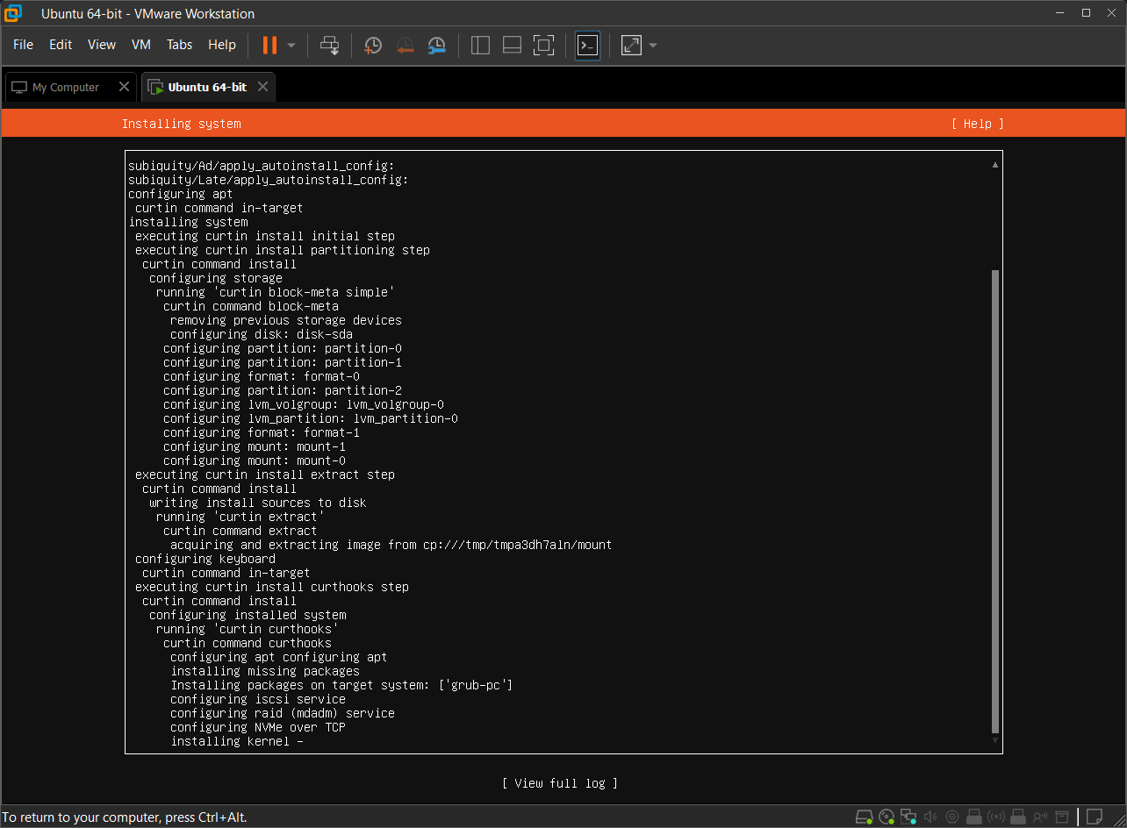Click the hard disk status icon
Viewport: 1127px width, 828px height.
point(865,817)
